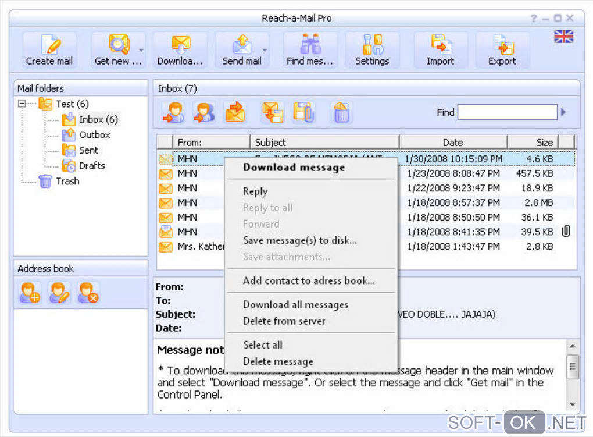Viewport: 593px width, 437px height.
Task: Click the Save attachments paperclip disk icon
Action: (303, 112)
